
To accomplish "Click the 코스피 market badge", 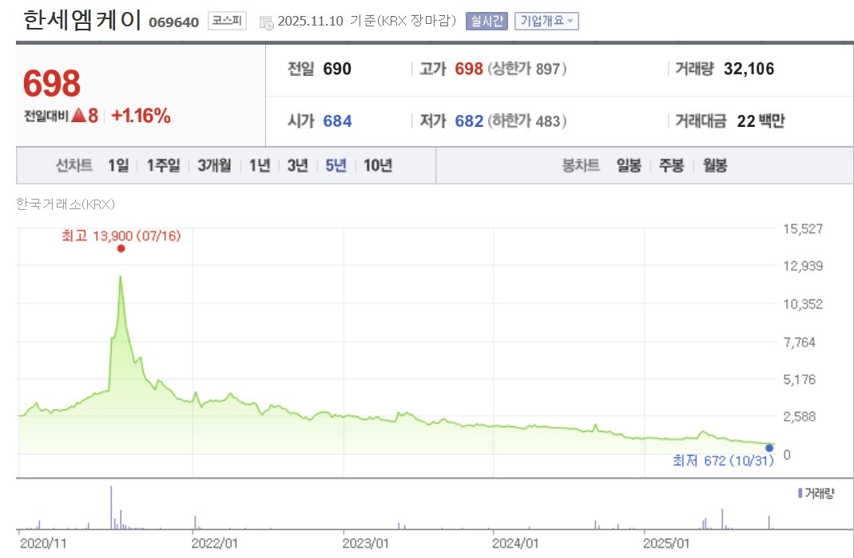I will click(x=228, y=21).
